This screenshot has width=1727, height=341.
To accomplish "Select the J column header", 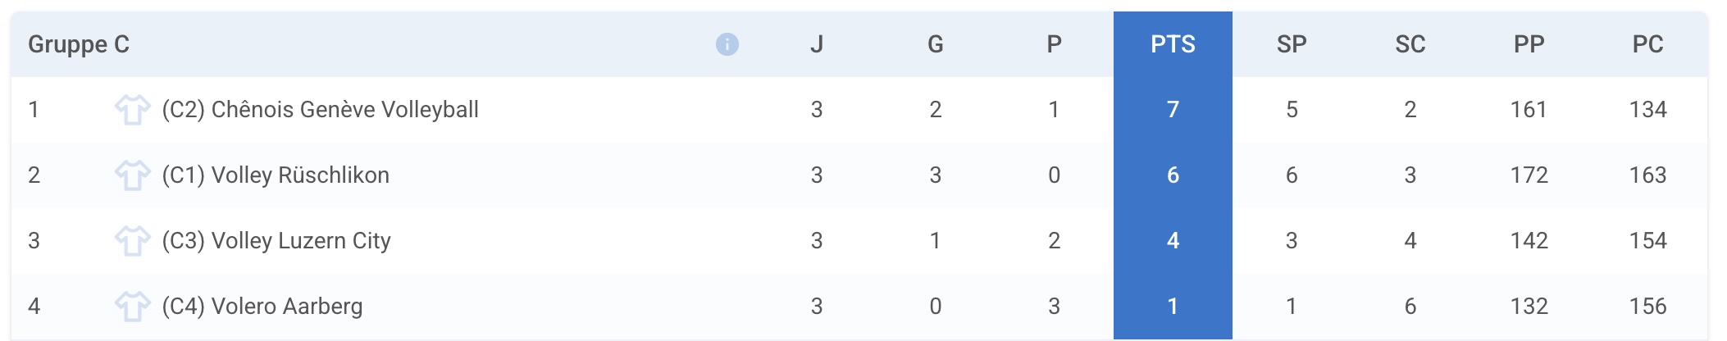I will pos(817,44).
